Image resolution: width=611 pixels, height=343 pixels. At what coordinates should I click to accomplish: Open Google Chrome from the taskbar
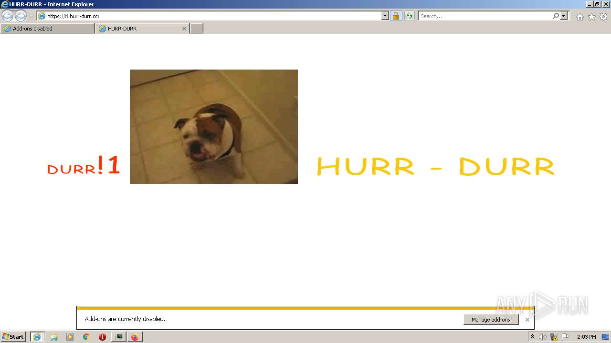pos(86,337)
